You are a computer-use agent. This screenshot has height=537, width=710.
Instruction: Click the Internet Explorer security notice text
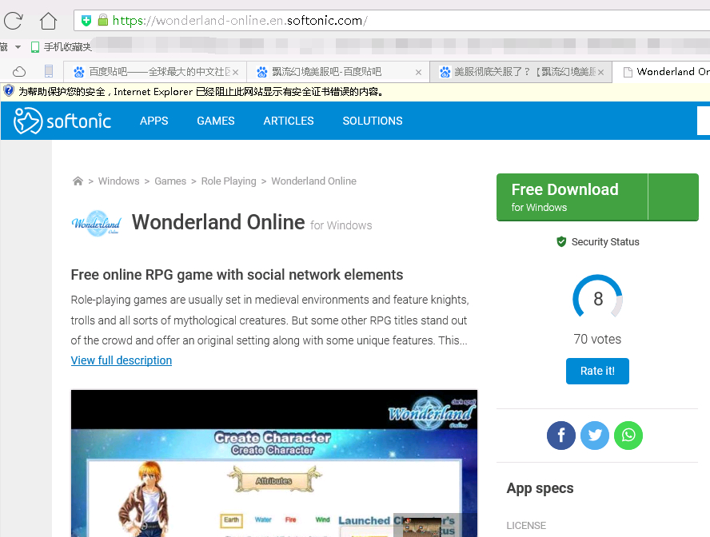[x=202, y=92]
